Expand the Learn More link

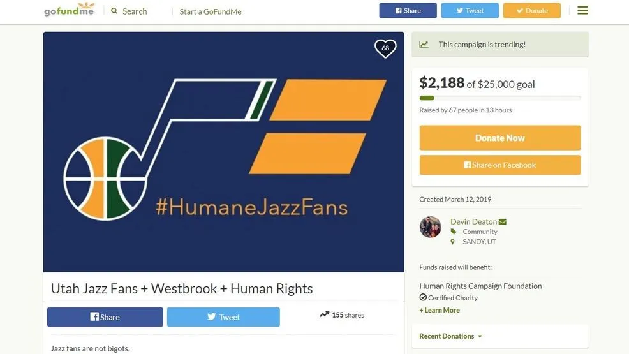[x=440, y=310]
